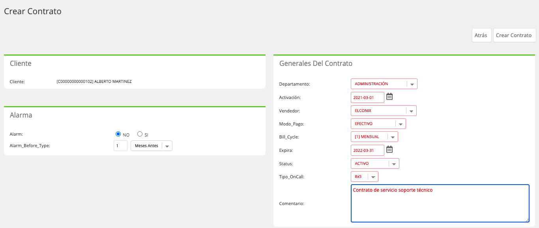Expand the Bill_Cycle dropdown showing MENSUAL
The height and width of the screenshot is (228, 539).
pos(374,137)
